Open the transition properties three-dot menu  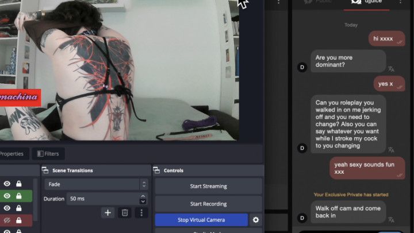click(x=141, y=212)
